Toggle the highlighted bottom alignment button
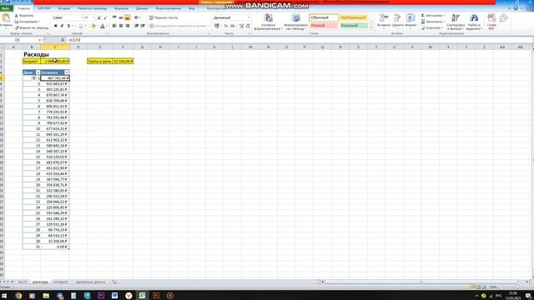 click(x=128, y=17)
